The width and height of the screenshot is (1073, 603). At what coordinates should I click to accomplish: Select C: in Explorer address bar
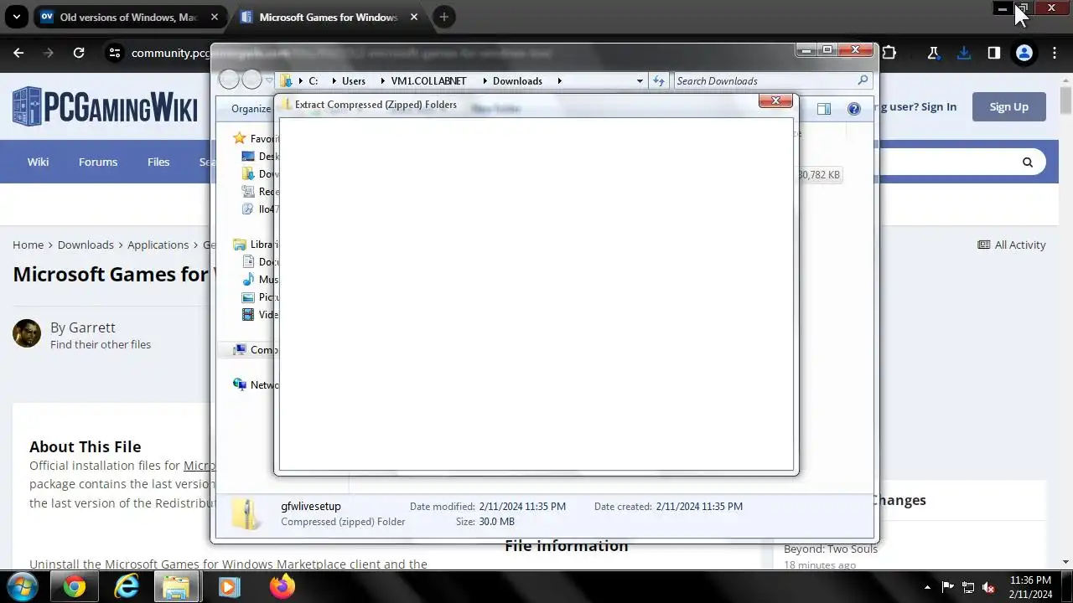click(314, 80)
